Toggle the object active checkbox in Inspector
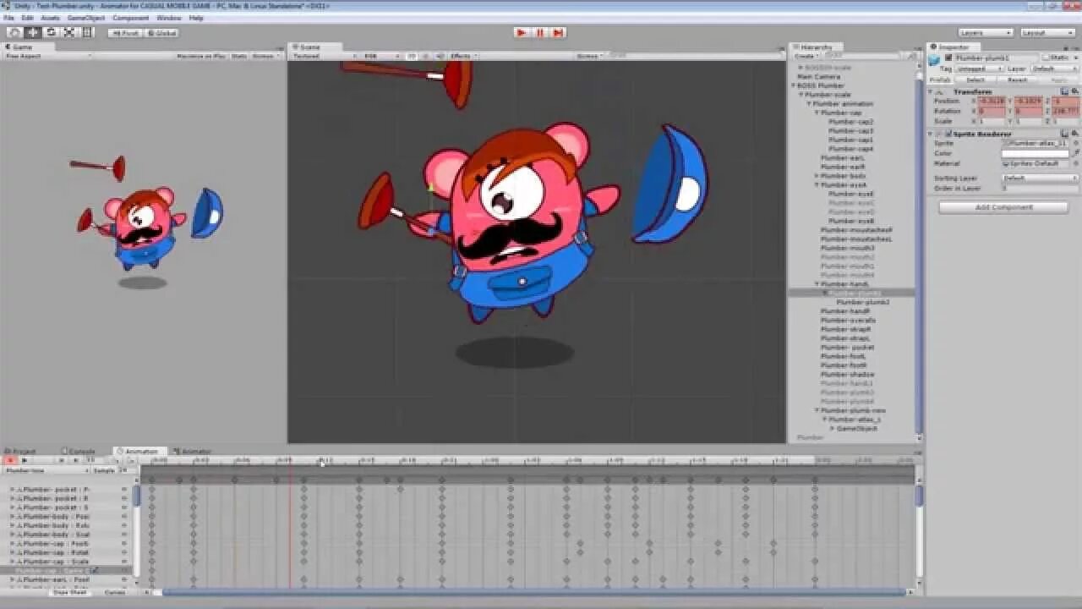Viewport: 1082px width, 609px height. click(948, 58)
